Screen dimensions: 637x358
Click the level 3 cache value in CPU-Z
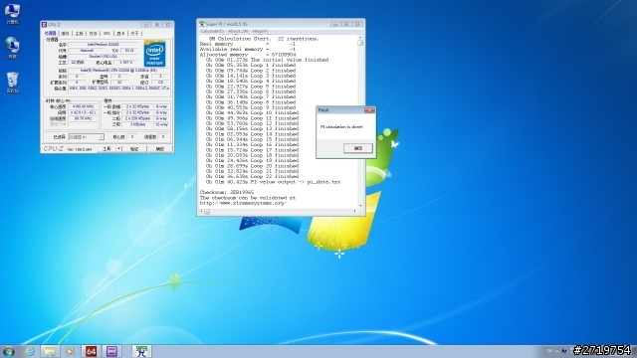137,124
